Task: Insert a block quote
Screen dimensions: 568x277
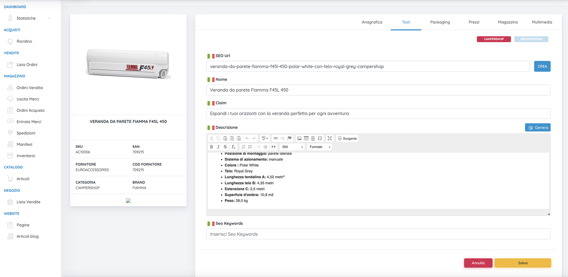Action: coord(273,147)
